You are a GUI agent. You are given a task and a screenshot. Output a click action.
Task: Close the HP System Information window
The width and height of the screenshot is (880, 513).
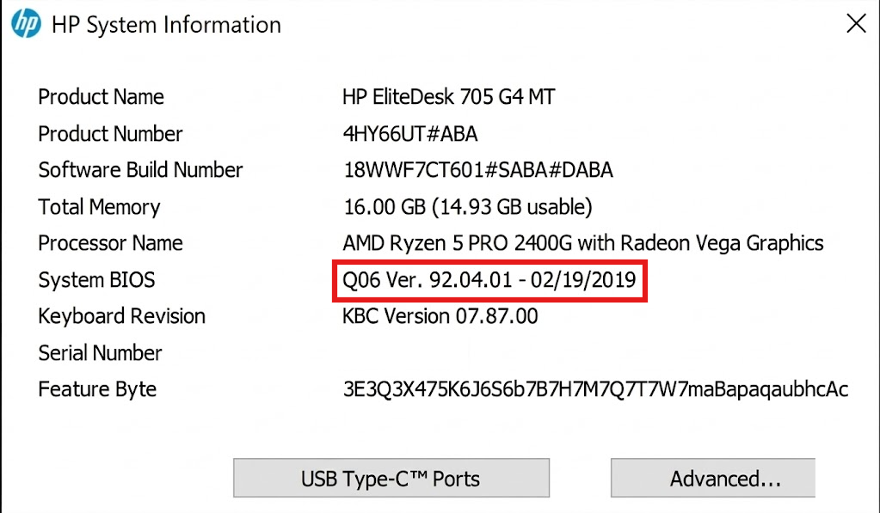(x=856, y=24)
